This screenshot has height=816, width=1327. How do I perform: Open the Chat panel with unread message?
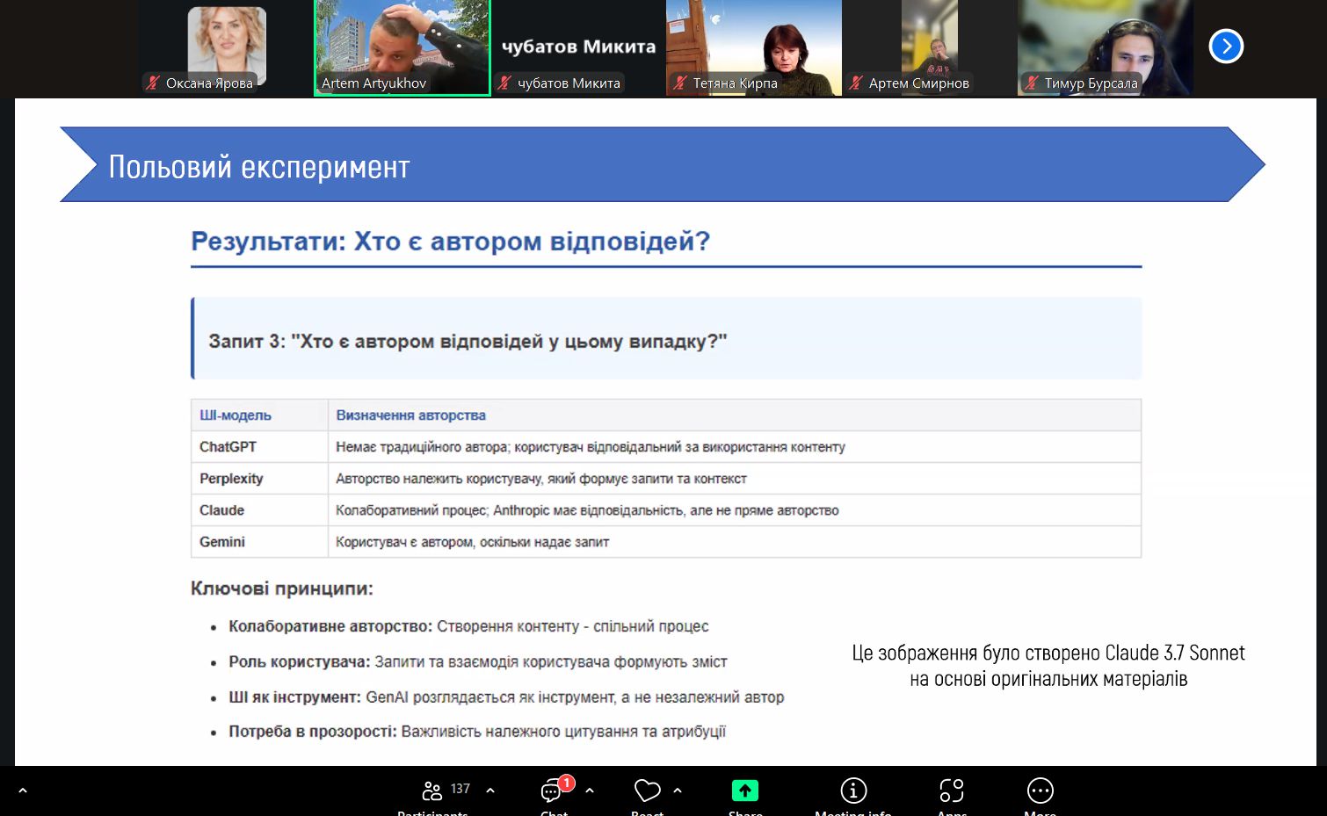pos(552,791)
